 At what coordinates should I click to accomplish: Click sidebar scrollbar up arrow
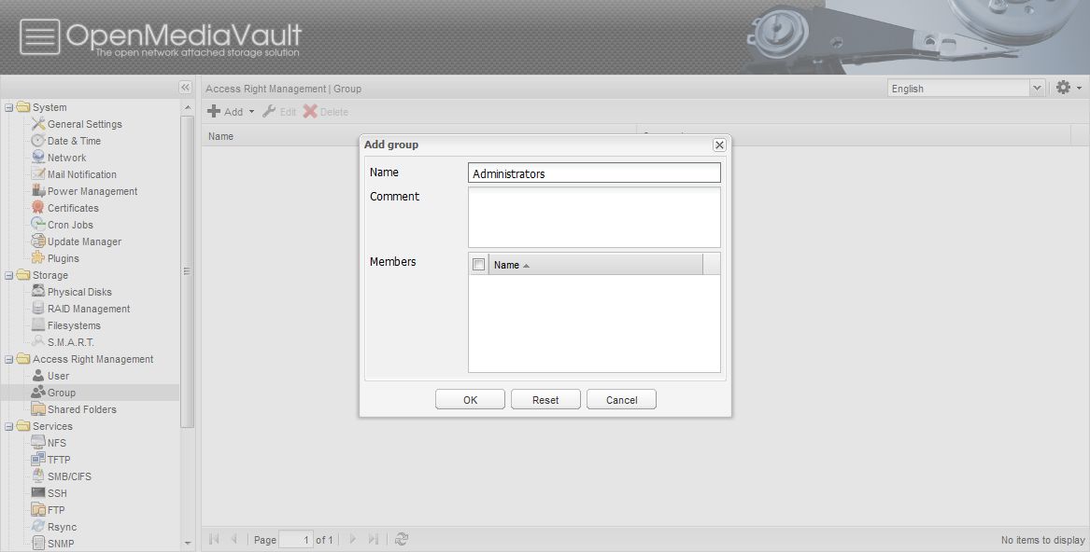pyautogui.click(x=187, y=107)
